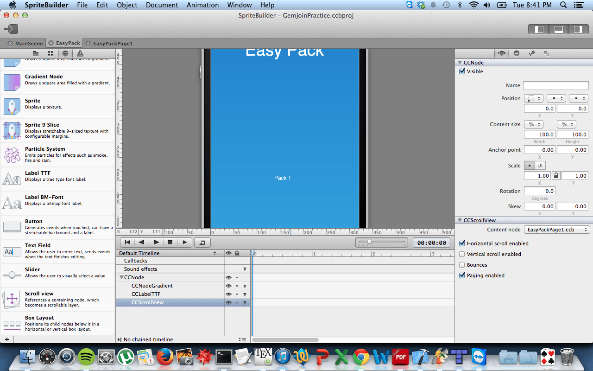The width and height of the screenshot is (593, 371).
Task: Select the Text Field node item
Action: [57, 251]
